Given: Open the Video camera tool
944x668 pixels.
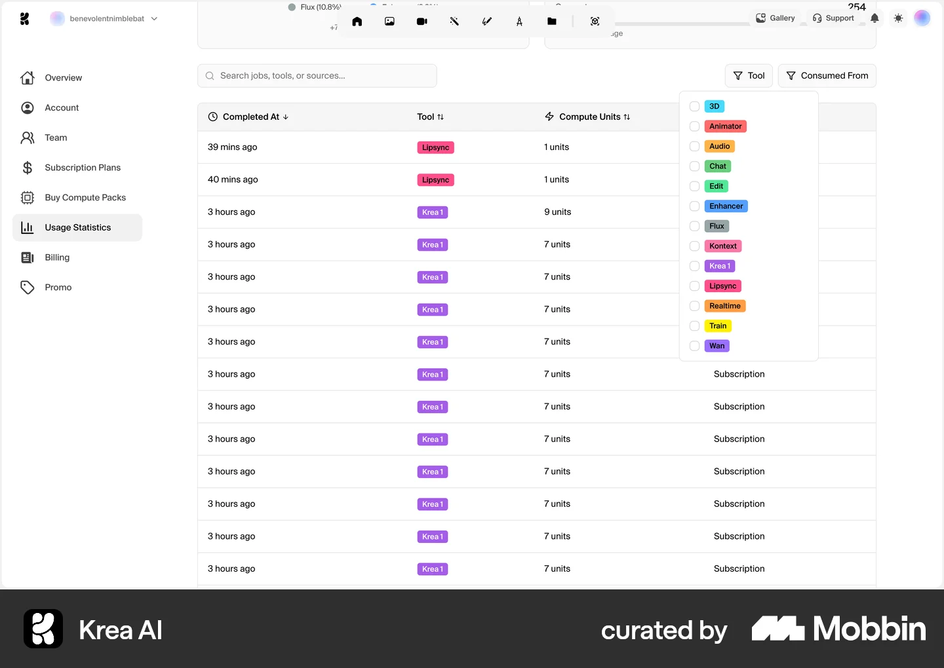Looking at the screenshot, I should point(422,22).
